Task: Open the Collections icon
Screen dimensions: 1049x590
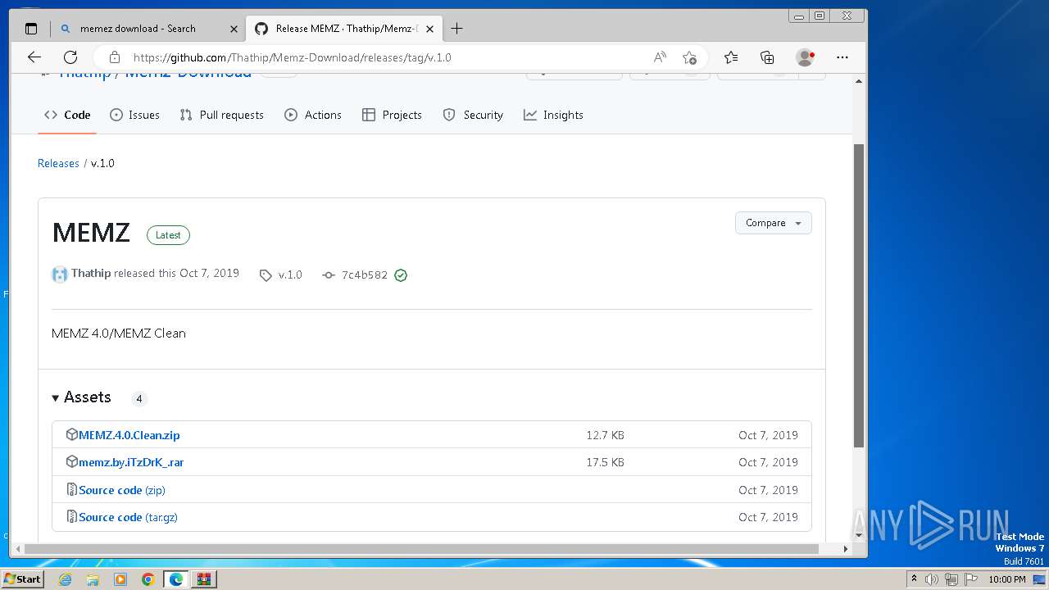Action: tap(767, 57)
